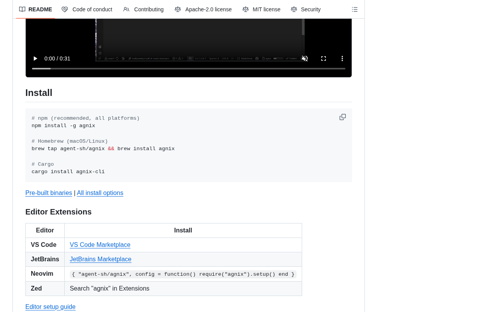This screenshot has width=499, height=312.
Task: Click the Install heading
Action: (x=39, y=93)
